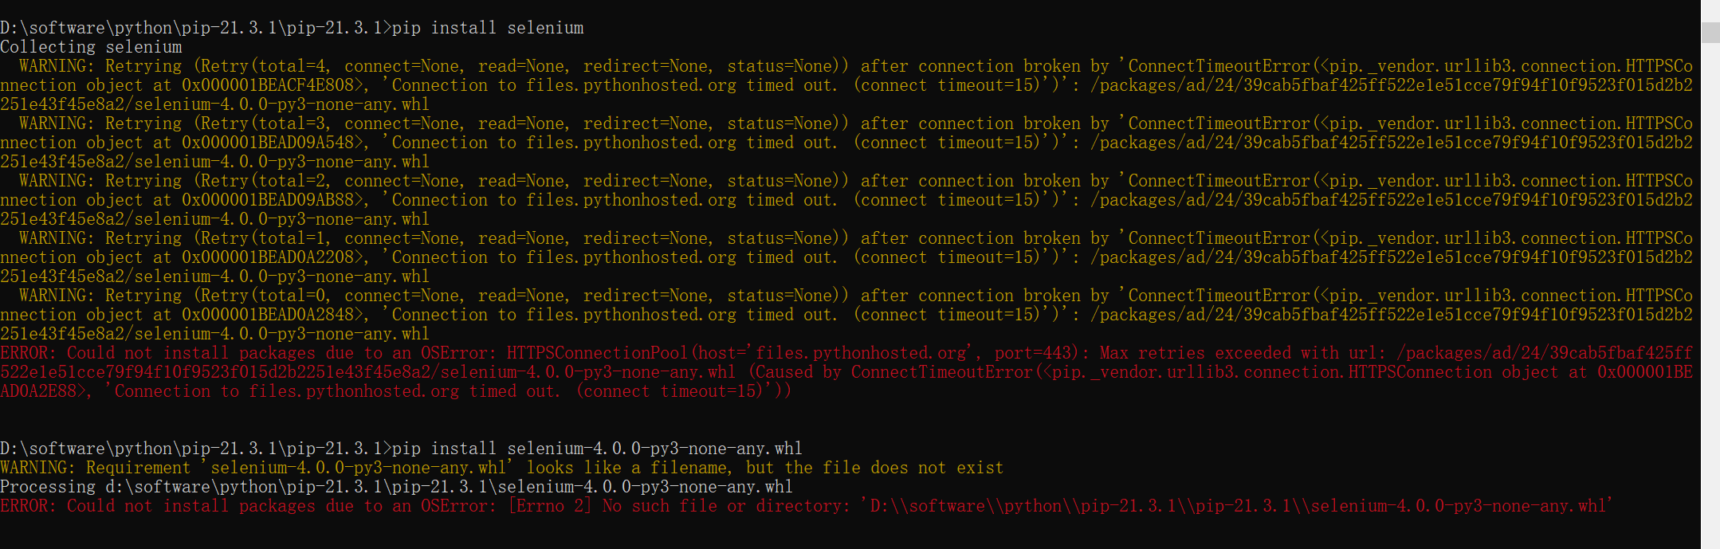Click the 'pip install selenium' command on first line
Viewport: 1720px width, 549px height.
click(488, 28)
